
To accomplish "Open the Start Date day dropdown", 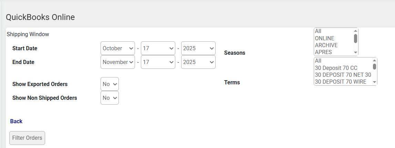I will (158, 48).
